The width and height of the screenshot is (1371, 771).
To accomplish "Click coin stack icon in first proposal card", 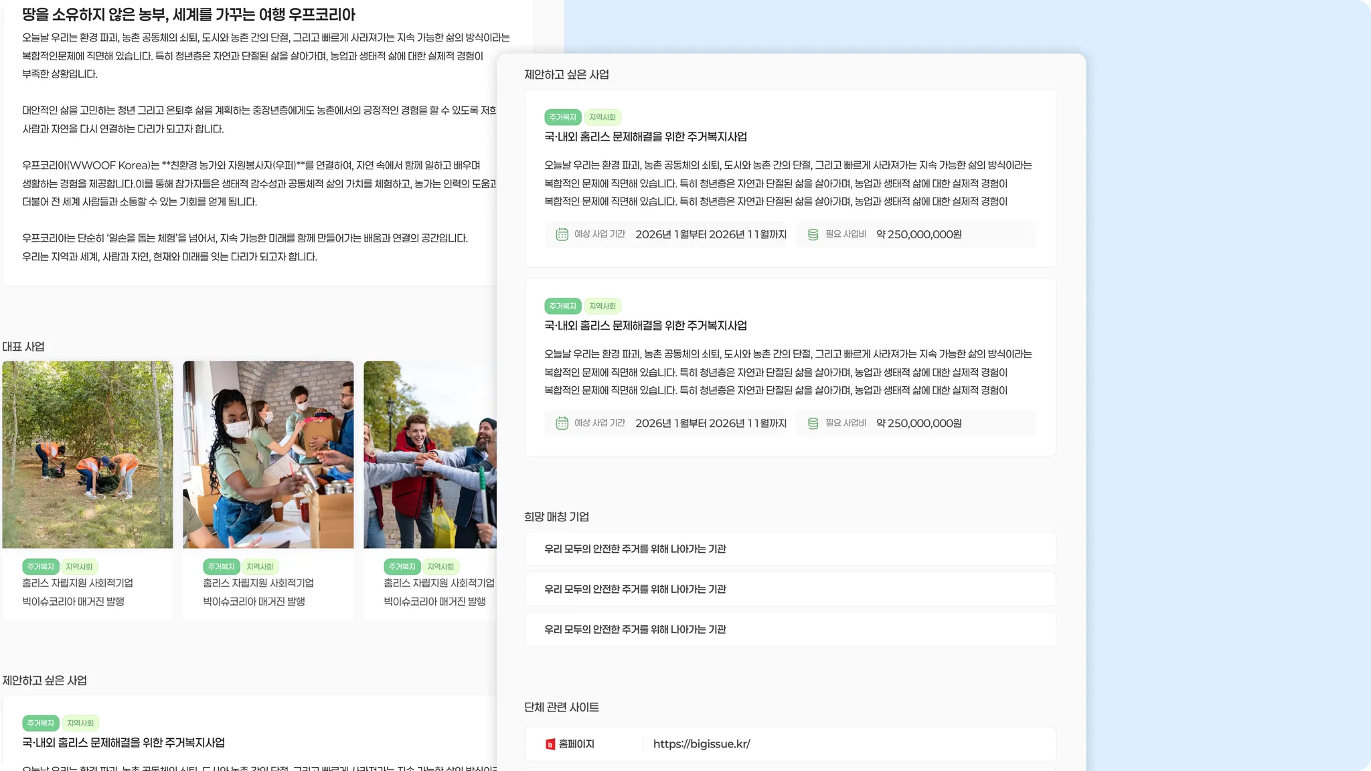I will pos(813,234).
